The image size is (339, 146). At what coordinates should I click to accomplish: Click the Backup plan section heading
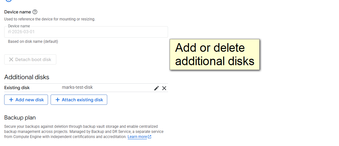point(20,118)
